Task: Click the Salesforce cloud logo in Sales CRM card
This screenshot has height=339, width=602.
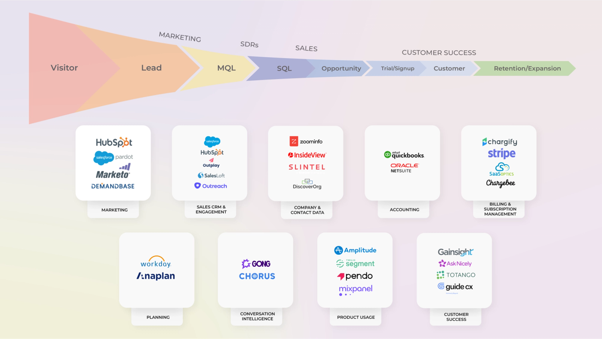Action: [x=212, y=142]
